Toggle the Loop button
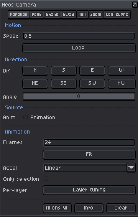The height and width of the screenshot is (217, 138). click(79, 48)
